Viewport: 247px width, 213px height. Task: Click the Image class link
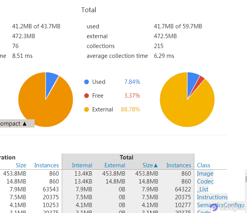(x=205, y=174)
